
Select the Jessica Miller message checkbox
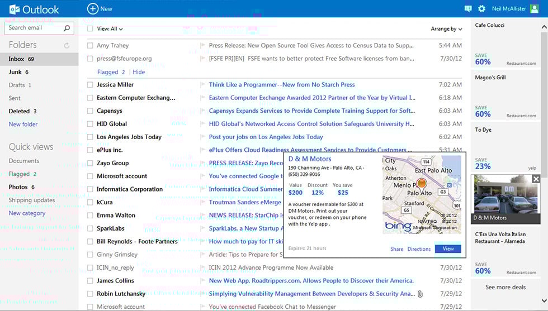(x=90, y=84)
